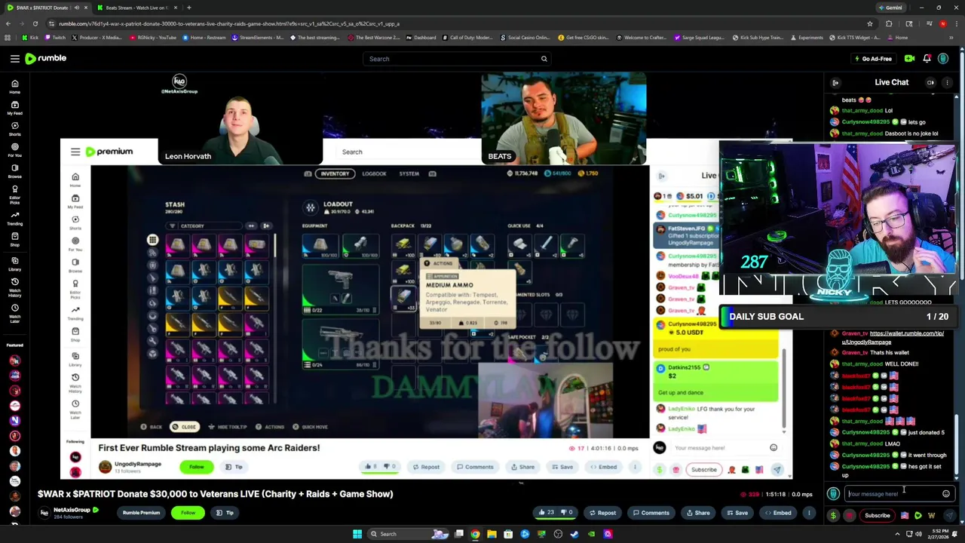This screenshot has width=965, height=543.
Task: Open the user profile avatar menu
Action: pos(943,59)
